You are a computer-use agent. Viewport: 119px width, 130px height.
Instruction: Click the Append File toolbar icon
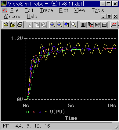[x=13, y=25]
